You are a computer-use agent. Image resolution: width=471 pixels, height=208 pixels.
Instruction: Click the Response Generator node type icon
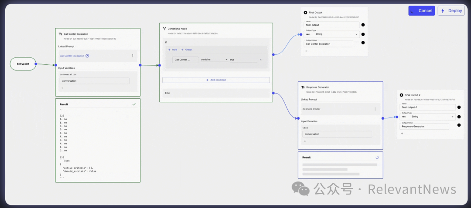[303, 87]
